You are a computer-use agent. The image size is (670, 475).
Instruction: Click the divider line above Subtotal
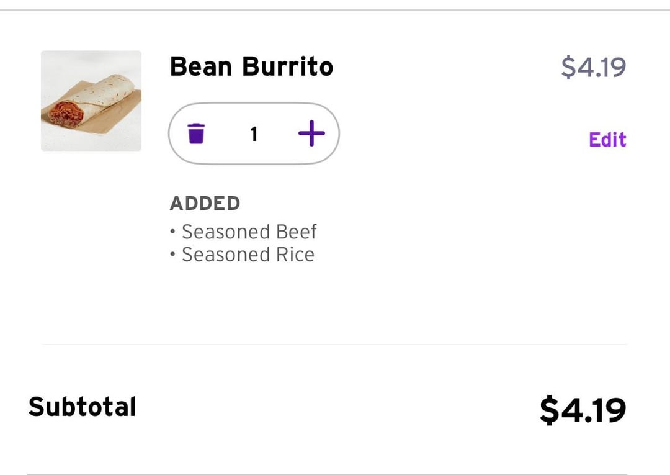(335, 344)
